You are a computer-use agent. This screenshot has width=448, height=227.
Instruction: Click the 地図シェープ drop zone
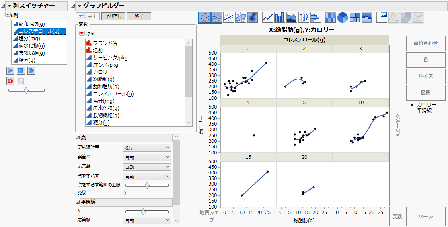[210, 217]
